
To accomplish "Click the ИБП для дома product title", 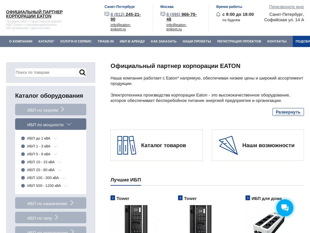I will pyautogui.click(x=266, y=198).
